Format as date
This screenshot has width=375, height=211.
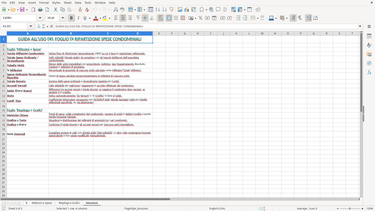click(x=214, y=18)
